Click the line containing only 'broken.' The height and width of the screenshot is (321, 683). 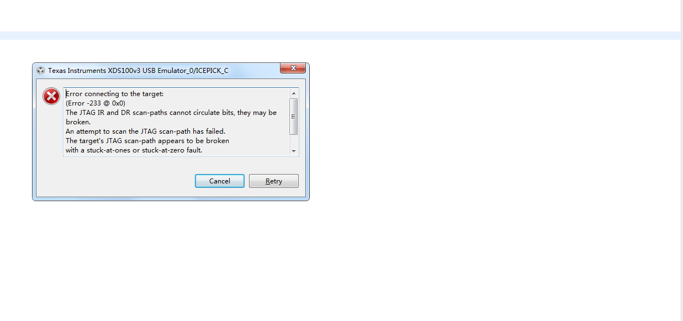point(78,122)
